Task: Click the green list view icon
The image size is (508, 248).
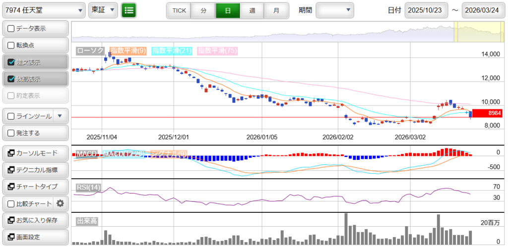Action: pos(128,10)
